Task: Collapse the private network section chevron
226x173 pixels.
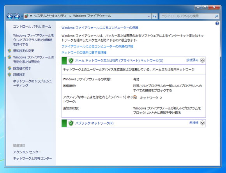Action: click(202, 60)
